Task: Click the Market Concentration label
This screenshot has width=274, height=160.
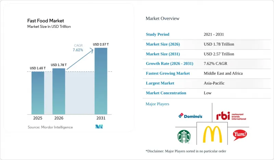Action: click(x=166, y=93)
